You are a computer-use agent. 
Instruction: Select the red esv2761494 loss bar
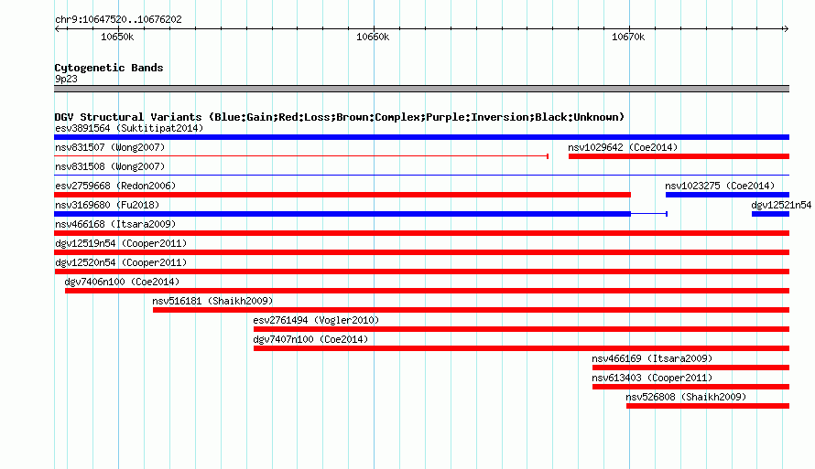[521, 329]
